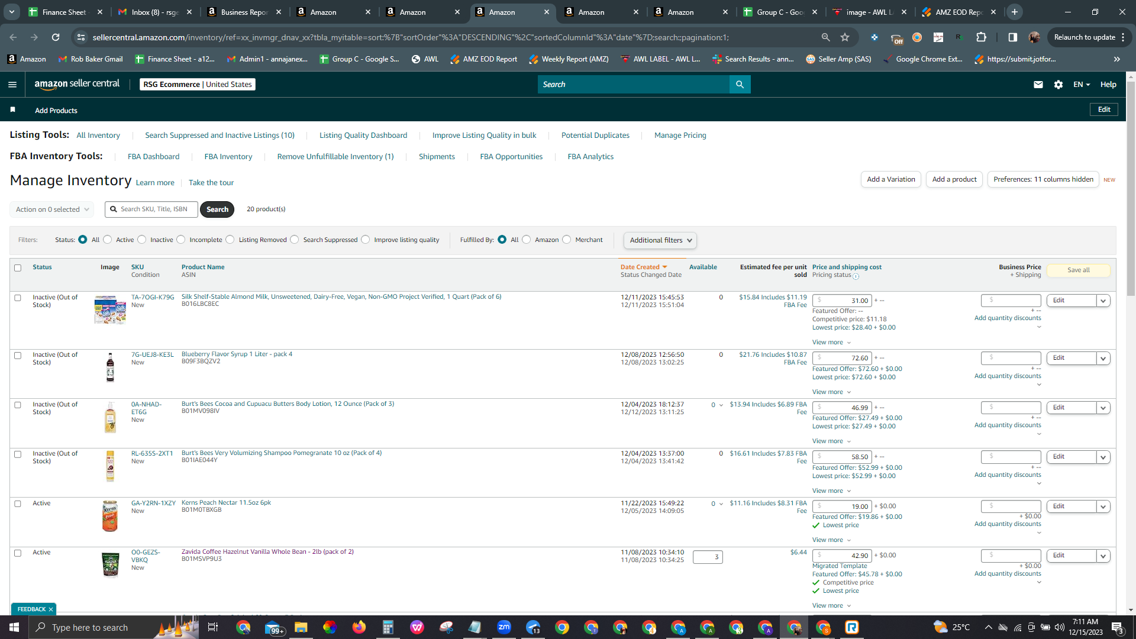Filter Fulfilled By Merchant radio button
Viewport: 1136px width, 639px height.
[x=567, y=240]
